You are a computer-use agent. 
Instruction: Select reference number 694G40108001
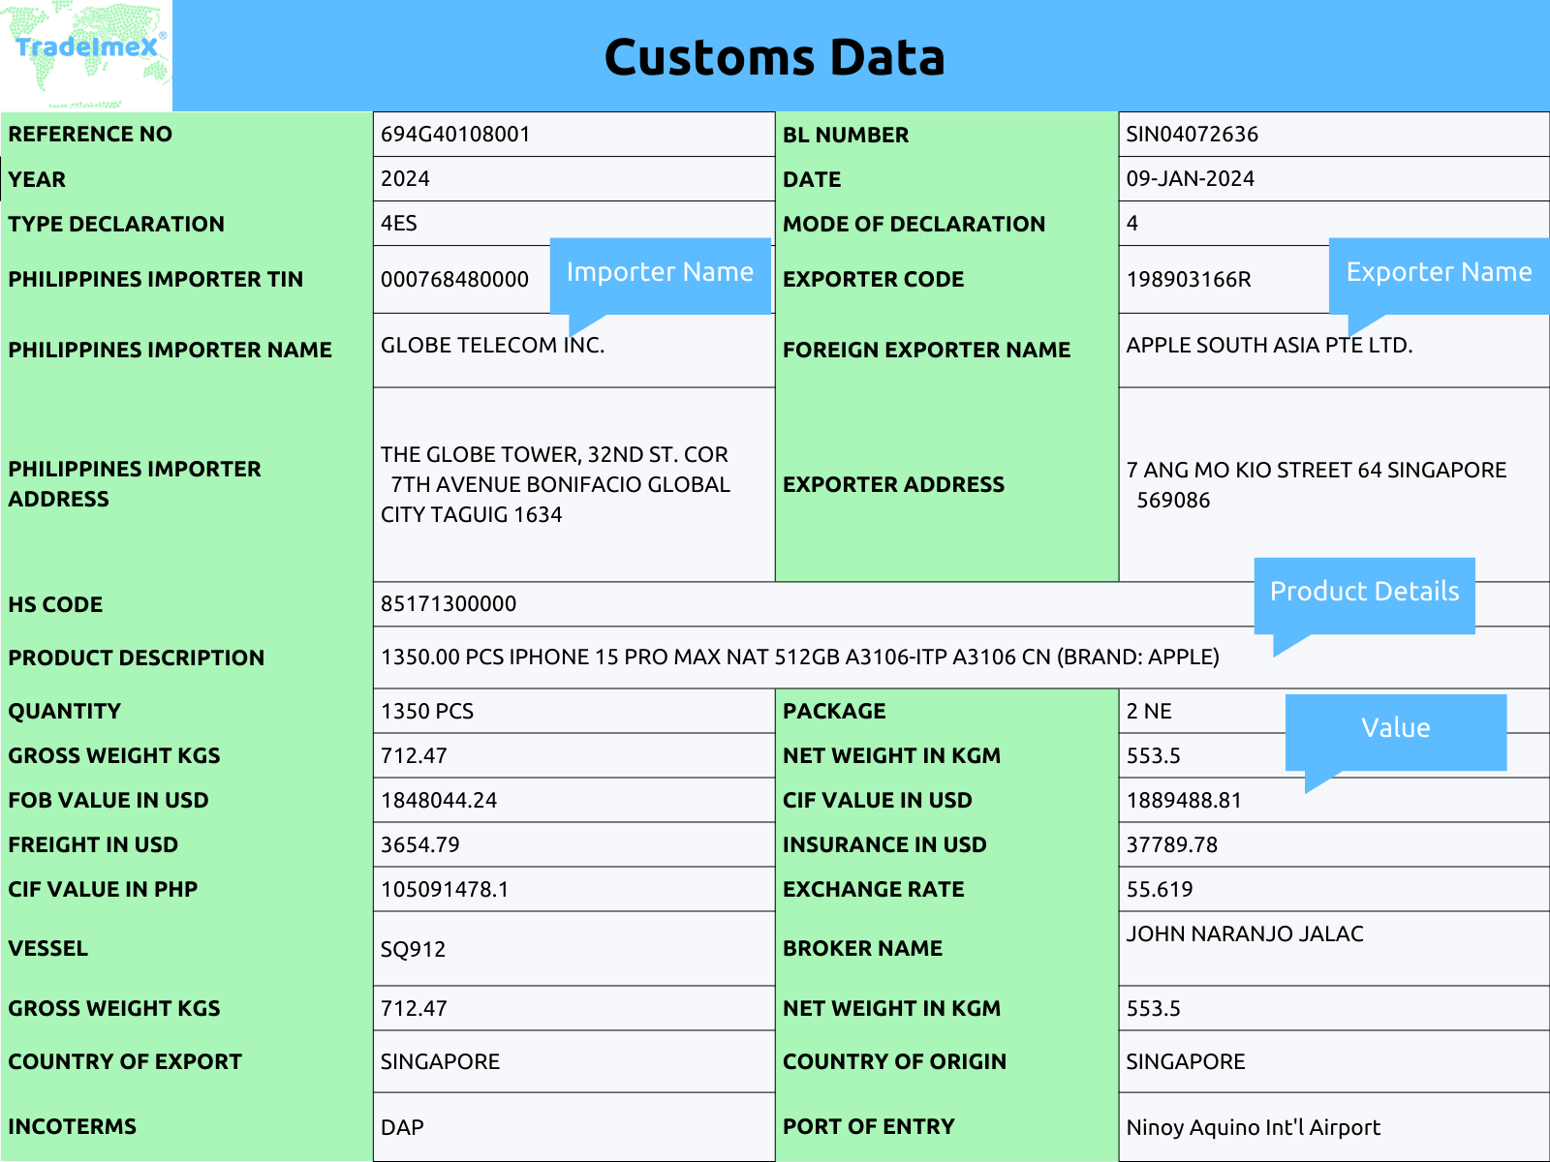coord(455,134)
